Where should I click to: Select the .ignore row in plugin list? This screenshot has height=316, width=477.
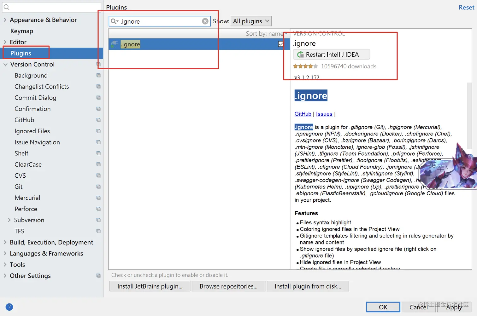[x=199, y=44]
